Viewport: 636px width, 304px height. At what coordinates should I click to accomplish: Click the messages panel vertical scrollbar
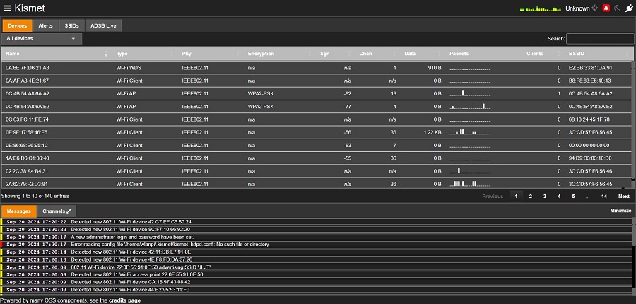(634, 232)
